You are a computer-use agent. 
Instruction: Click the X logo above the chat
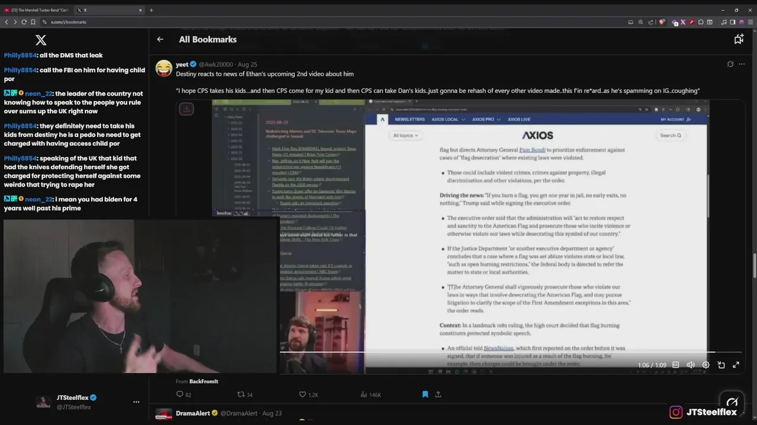pos(41,40)
